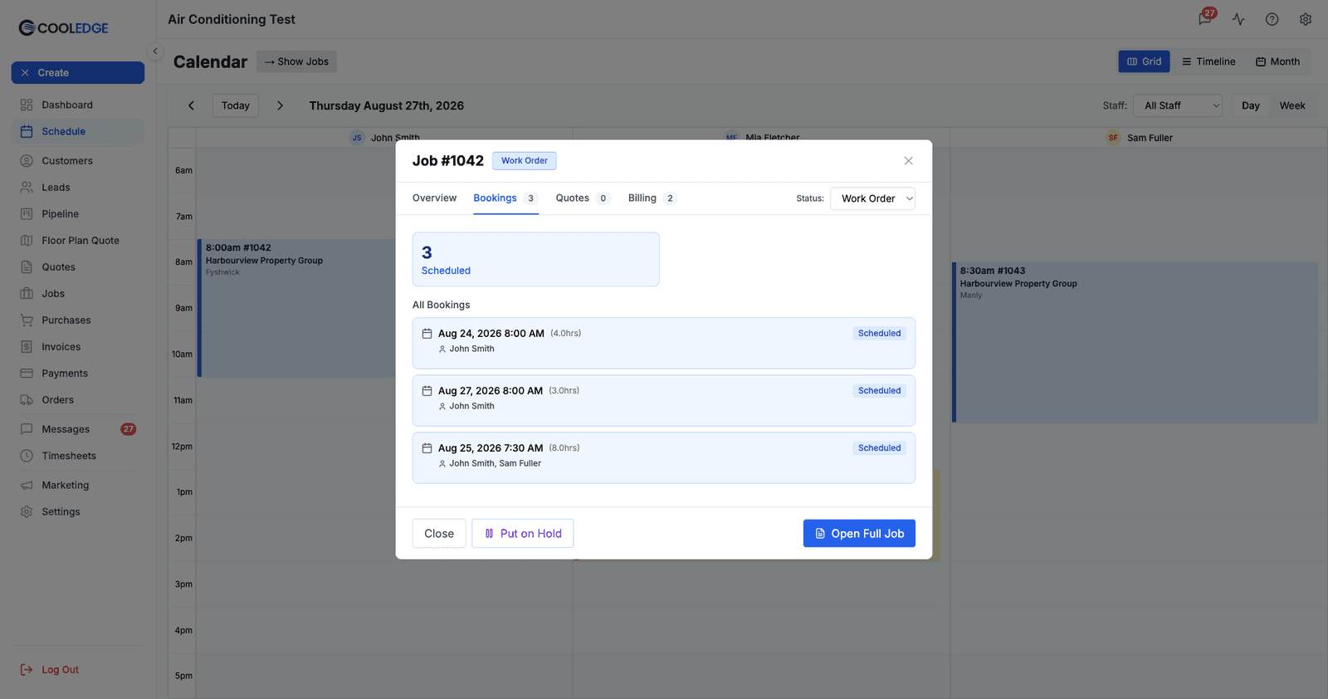
Task: Click the Create button
Action: pos(78,73)
